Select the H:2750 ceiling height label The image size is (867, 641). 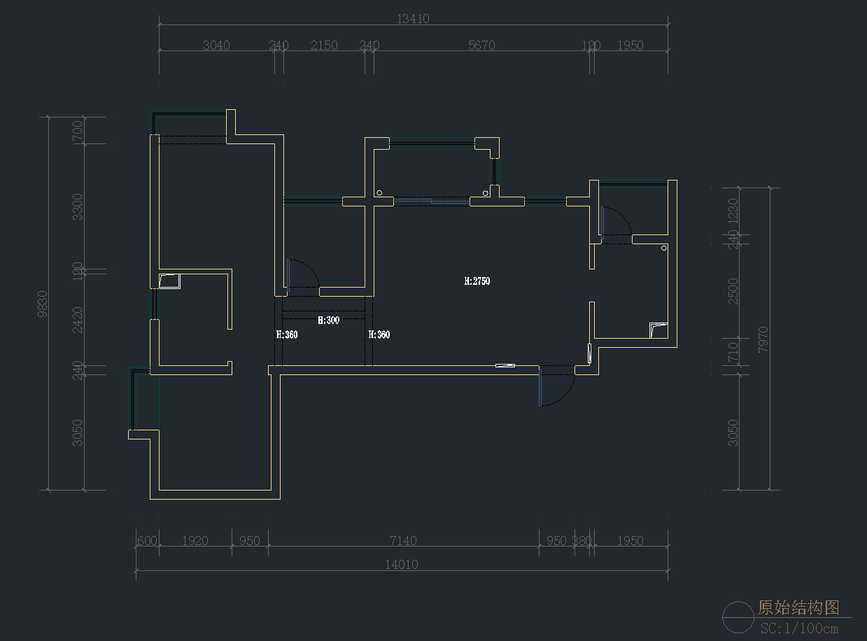(x=477, y=281)
